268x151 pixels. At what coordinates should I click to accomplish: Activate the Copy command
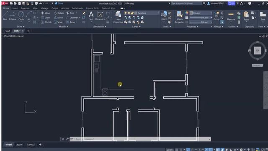(x=46, y=18)
